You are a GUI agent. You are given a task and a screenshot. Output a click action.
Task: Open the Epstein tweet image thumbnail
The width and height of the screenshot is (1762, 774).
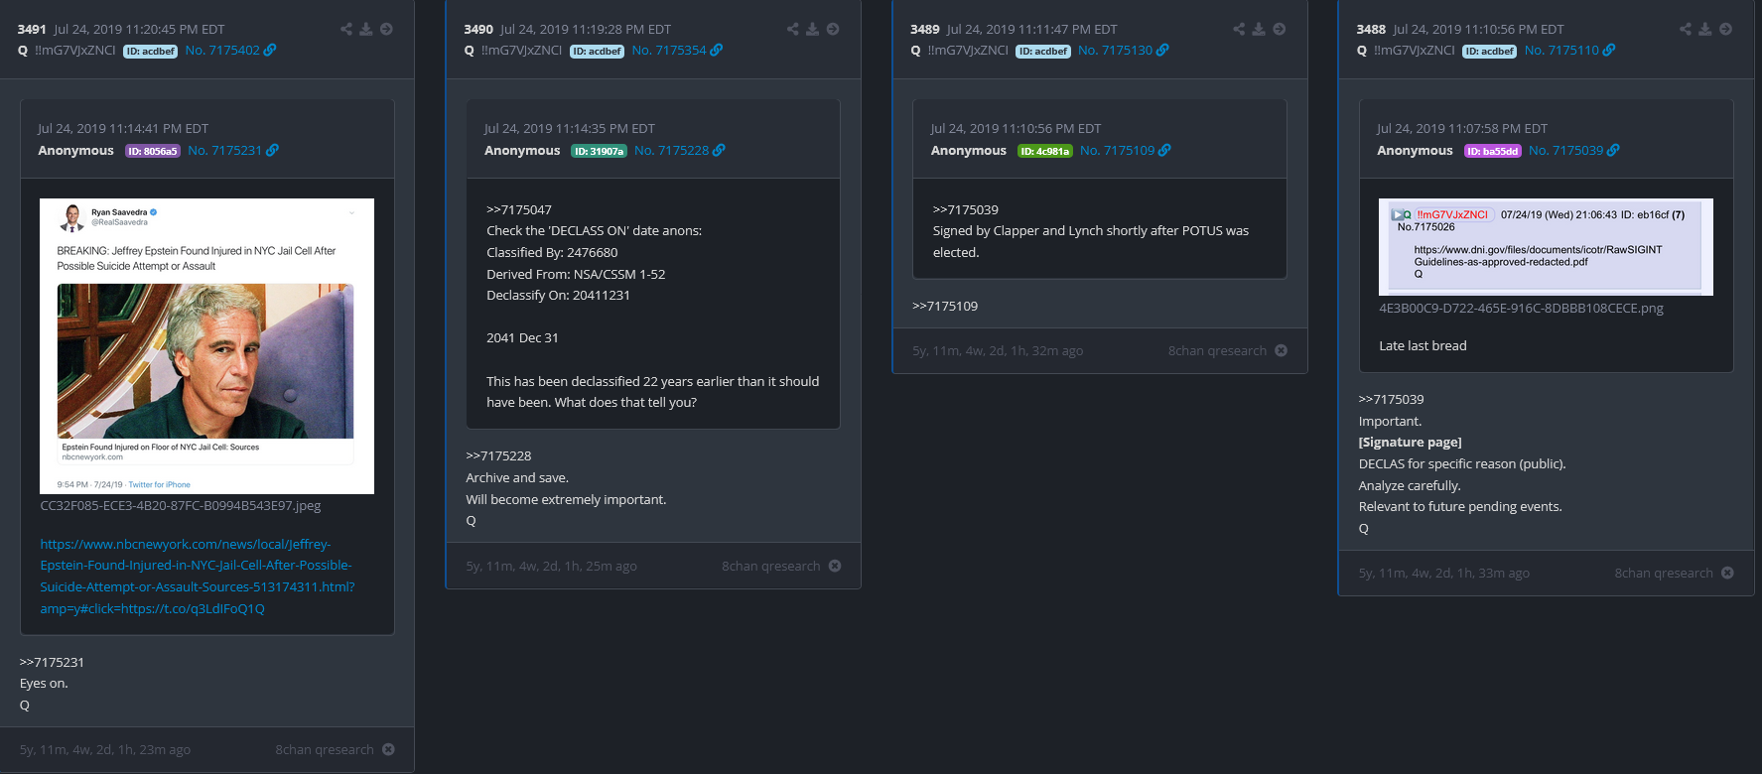tap(206, 346)
